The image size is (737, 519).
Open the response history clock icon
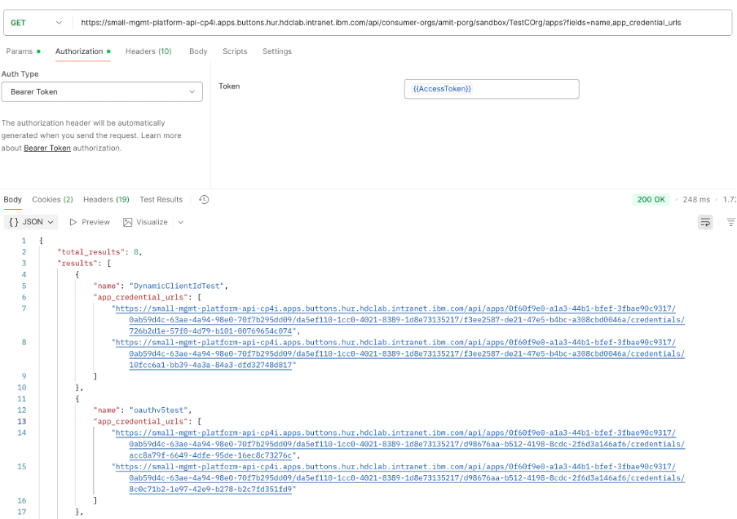204,200
